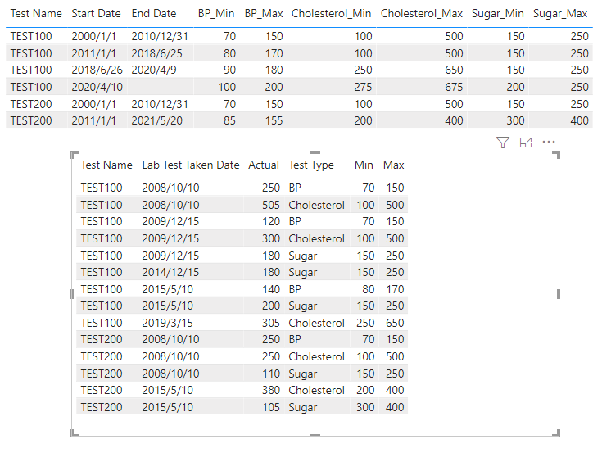This screenshot has height=453, width=602.
Task: Select lab date 2019/3/15
Action: point(167,323)
